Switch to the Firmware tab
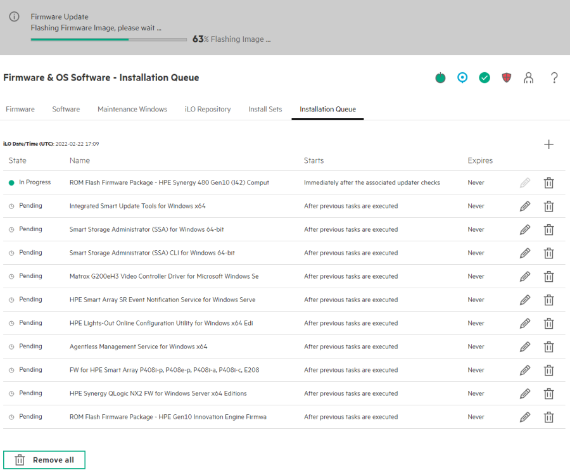The width and height of the screenshot is (570, 470). [20, 109]
